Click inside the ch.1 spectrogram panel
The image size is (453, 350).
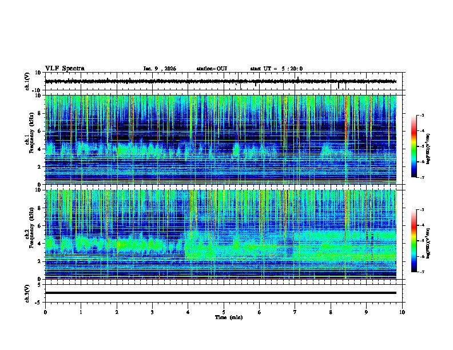point(220,140)
